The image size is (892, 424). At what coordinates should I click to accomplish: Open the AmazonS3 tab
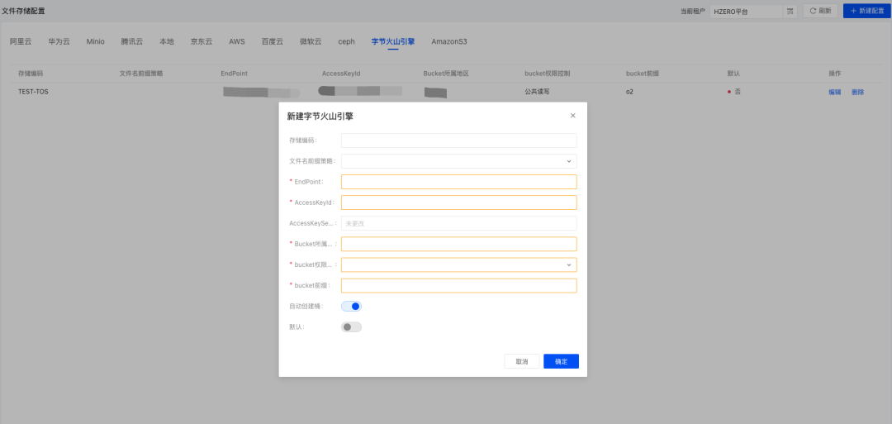(x=449, y=41)
